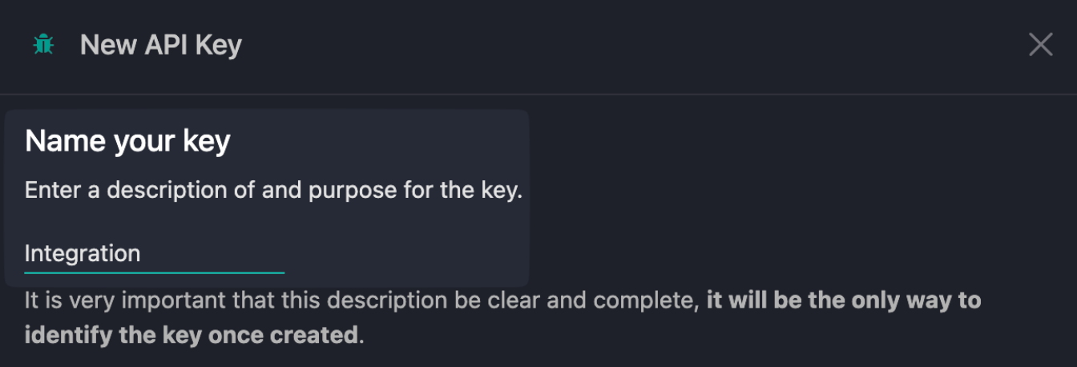
Task: Click the bold "identify the key once created" phrase
Action: pos(191,334)
